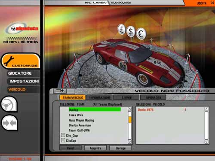The height and width of the screenshot is (161, 215).
Task: Click the euro currency coin icon
Action: (x=141, y=34)
